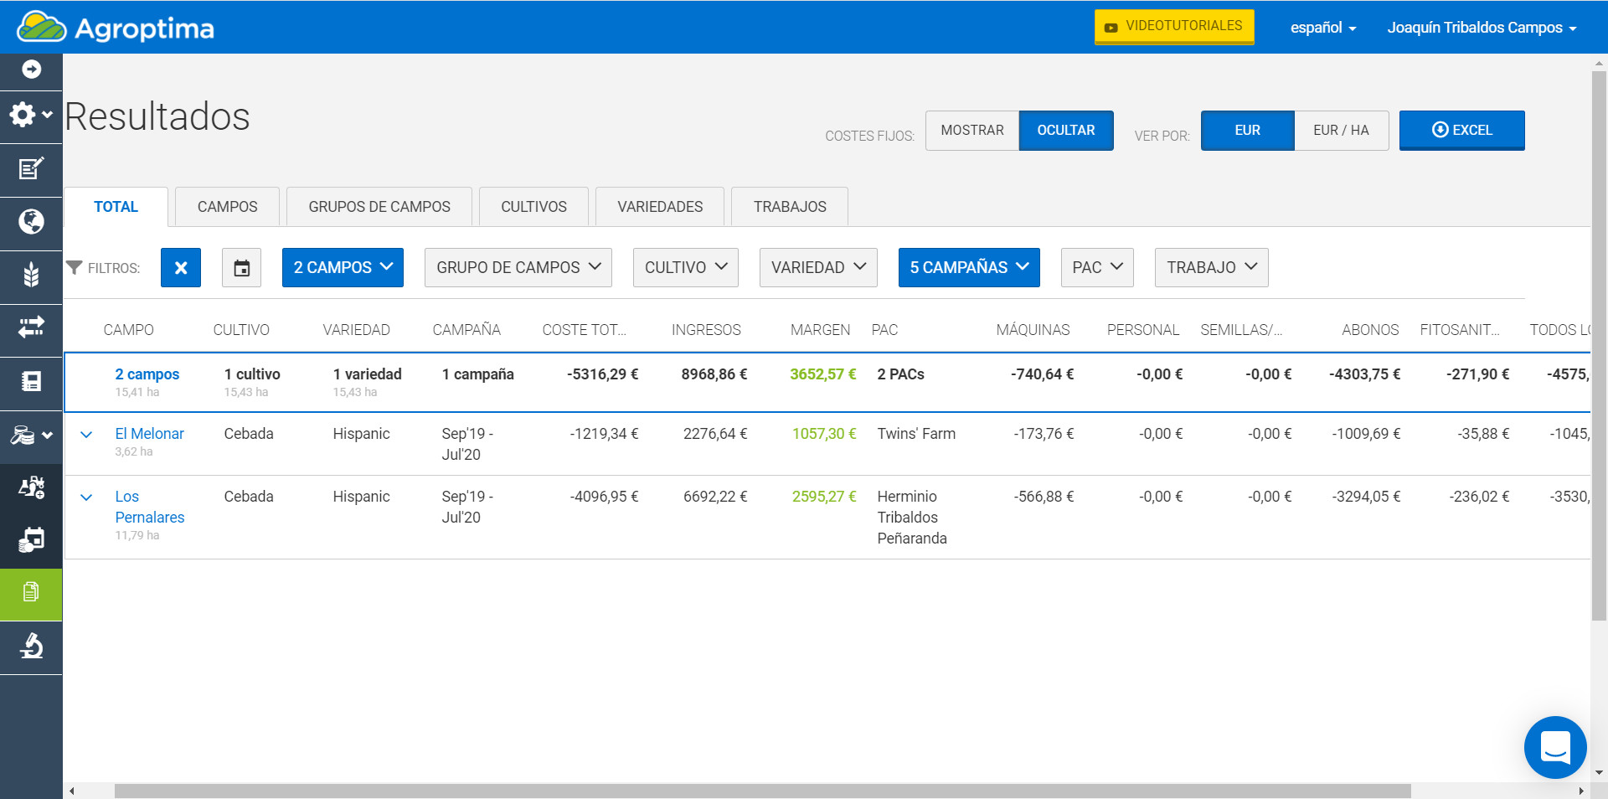The height and width of the screenshot is (799, 1608).
Task: Select OCULTAR to hide fixed costs
Action: 1065,131
